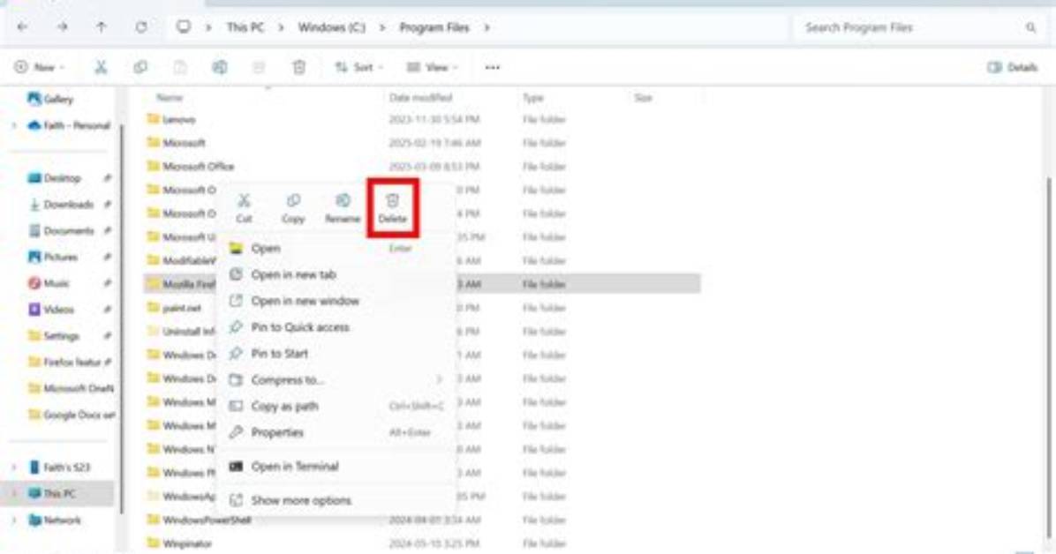Unpin Downloads with its pin icon
The width and height of the screenshot is (1056, 554).
[107, 204]
